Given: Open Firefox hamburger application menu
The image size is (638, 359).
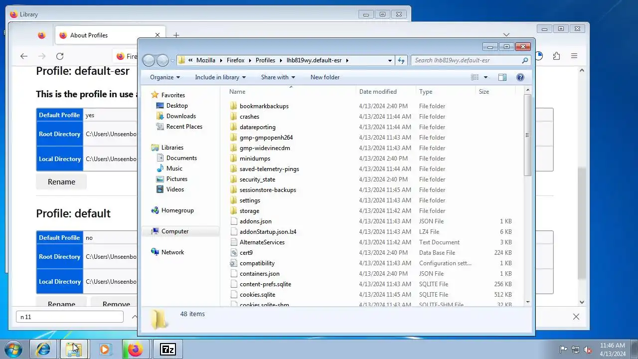Looking at the screenshot, I should point(574,56).
